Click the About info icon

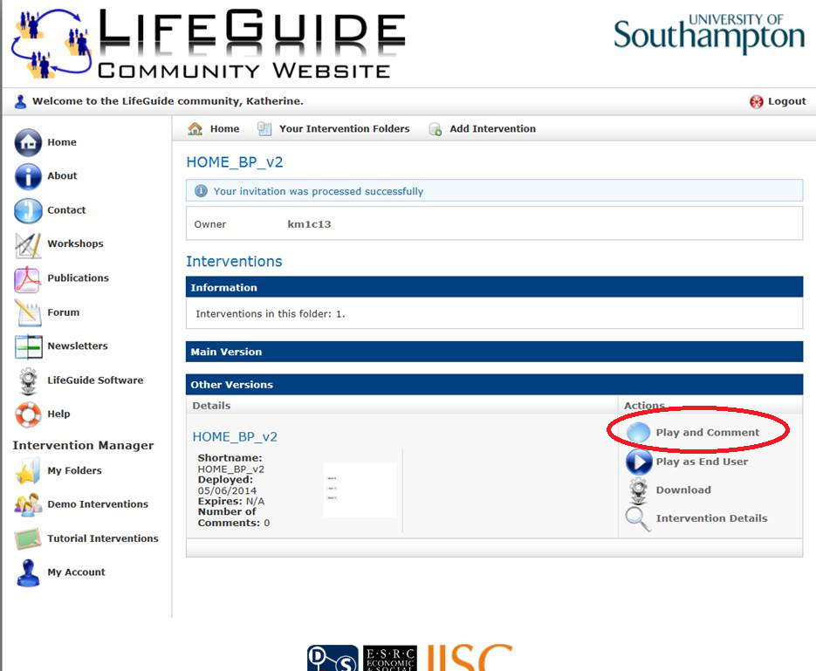[28, 176]
